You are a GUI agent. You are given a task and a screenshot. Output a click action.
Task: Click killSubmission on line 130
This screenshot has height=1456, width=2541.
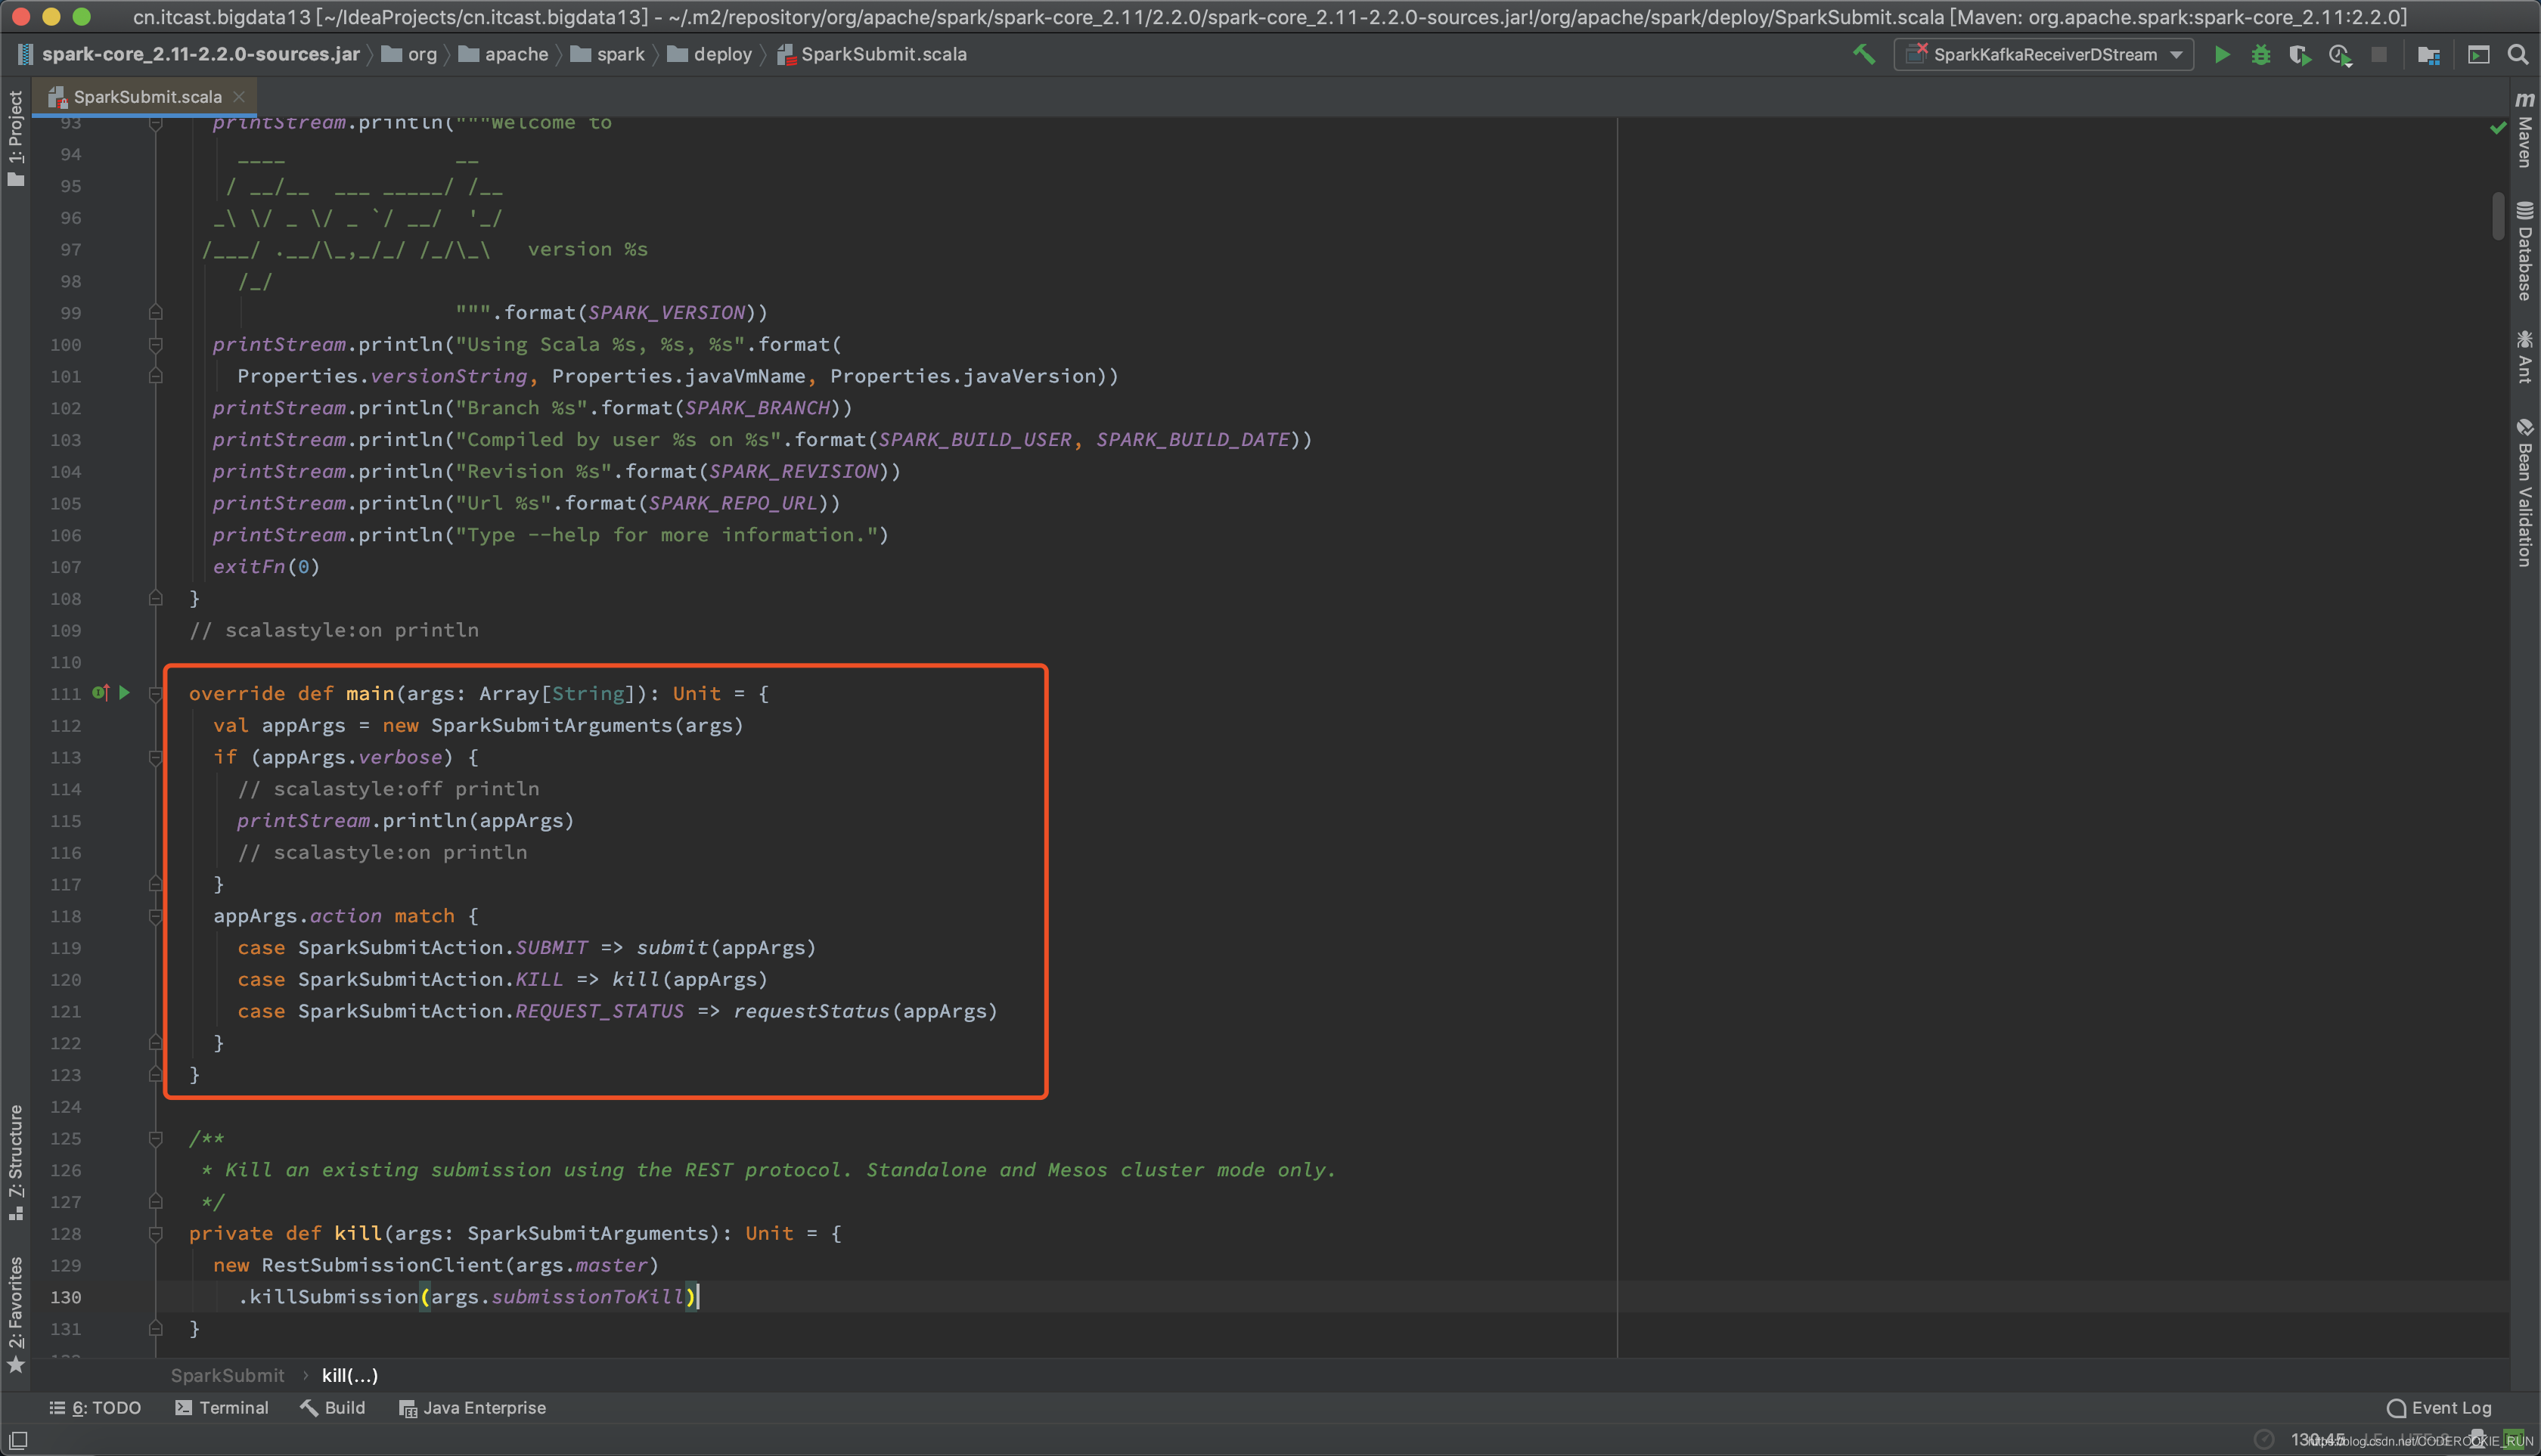coord(334,1297)
